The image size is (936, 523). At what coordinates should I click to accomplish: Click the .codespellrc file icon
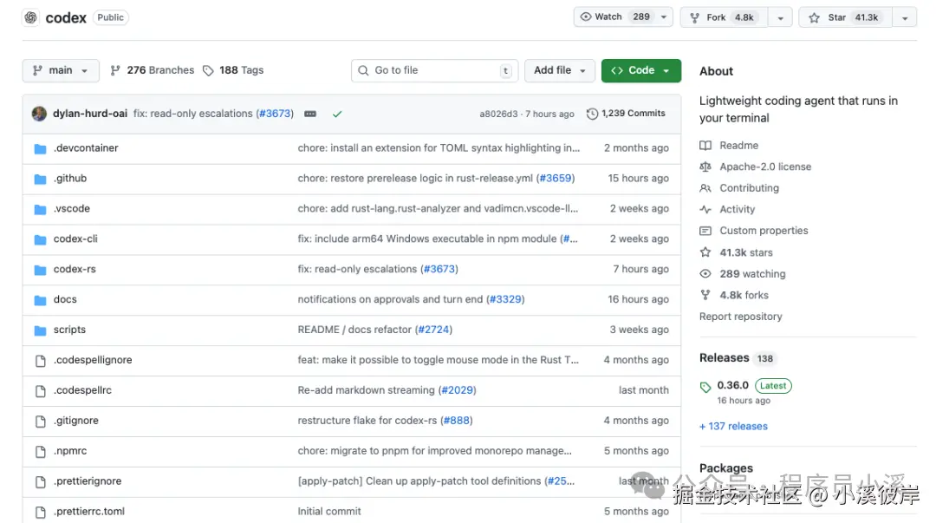pos(40,391)
